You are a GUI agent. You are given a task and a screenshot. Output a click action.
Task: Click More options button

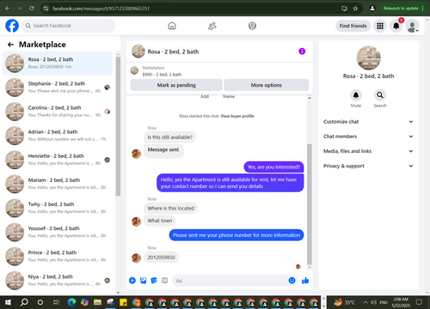pyautogui.click(x=267, y=85)
